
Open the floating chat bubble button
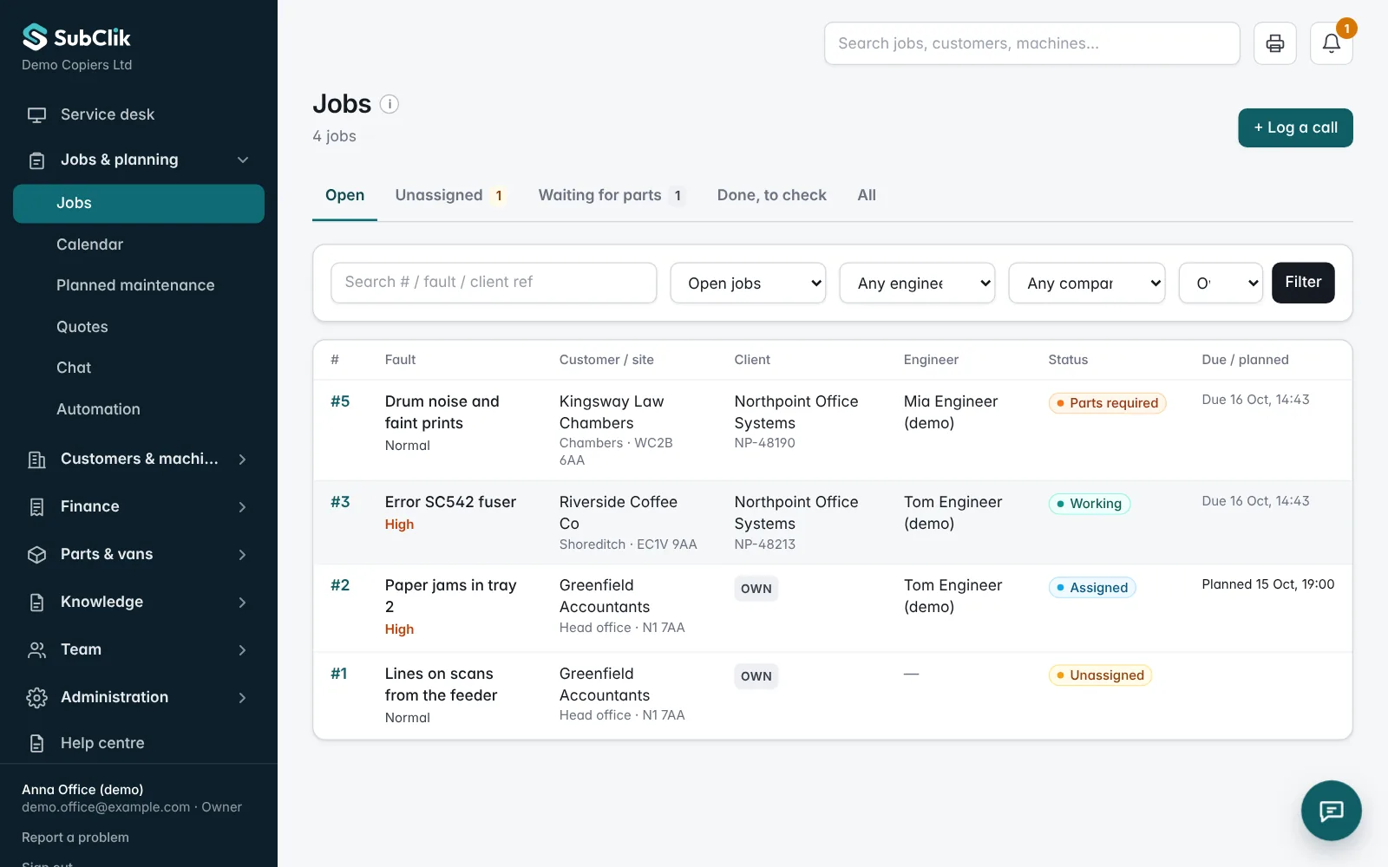(x=1332, y=811)
